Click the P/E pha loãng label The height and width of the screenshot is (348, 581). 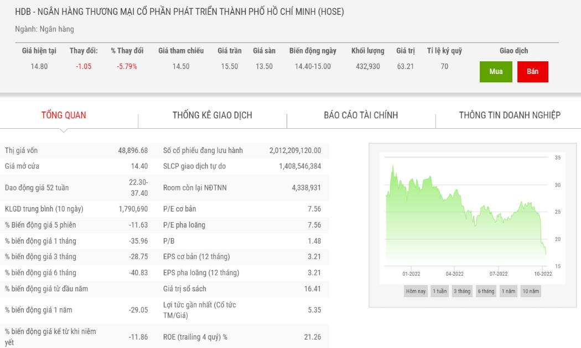(184, 225)
